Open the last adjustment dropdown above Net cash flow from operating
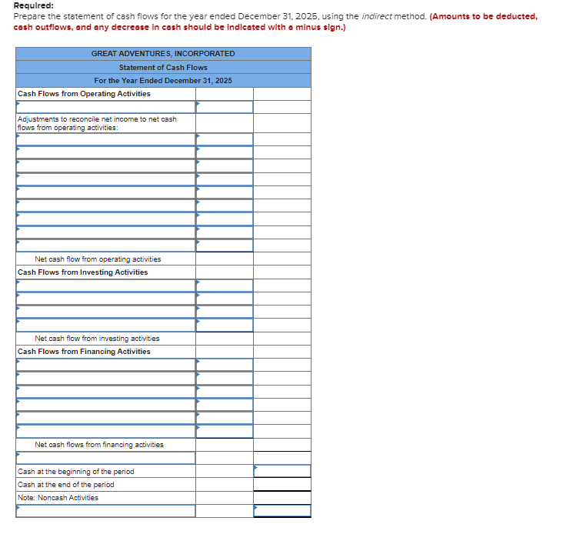This screenshot has height=541, width=573. point(105,245)
